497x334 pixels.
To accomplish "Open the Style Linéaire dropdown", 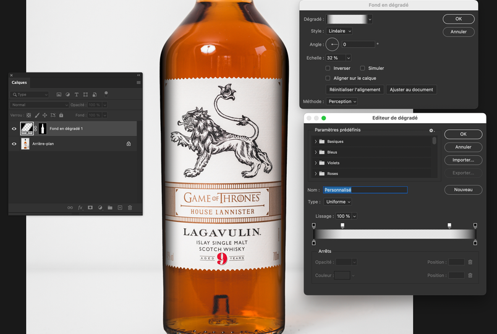I will click(x=339, y=31).
